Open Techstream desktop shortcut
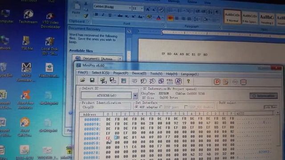The height and width of the screenshot is (160, 285). pyautogui.click(x=28, y=17)
